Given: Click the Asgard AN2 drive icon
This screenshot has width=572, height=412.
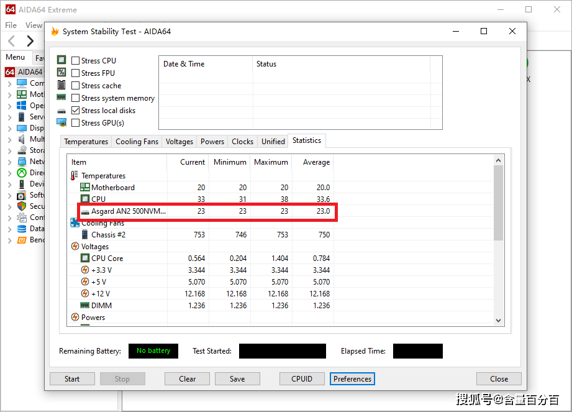Looking at the screenshot, I should point(85,212).
